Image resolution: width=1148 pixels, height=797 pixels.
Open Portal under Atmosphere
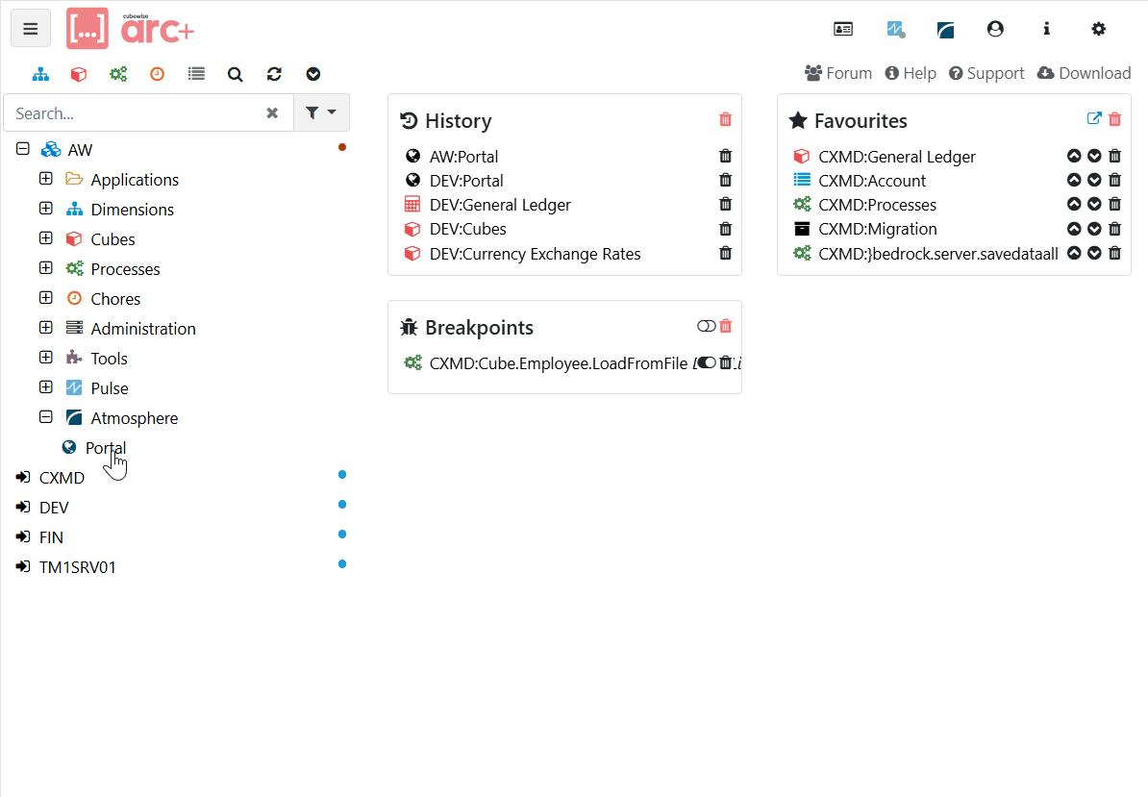click(105, 448)
